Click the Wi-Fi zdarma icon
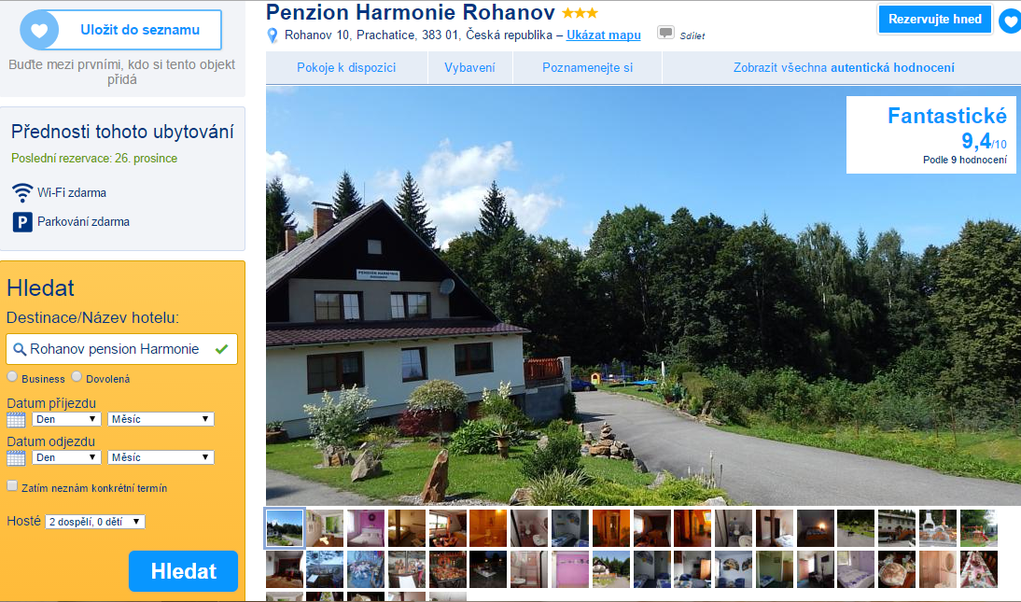Image resolution: width=1021 pixels, height=602 pixels. (x=22, y=193)
